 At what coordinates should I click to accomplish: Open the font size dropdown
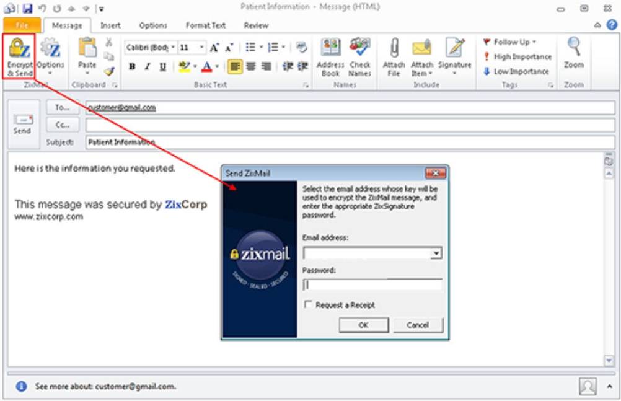pos(201,48)
